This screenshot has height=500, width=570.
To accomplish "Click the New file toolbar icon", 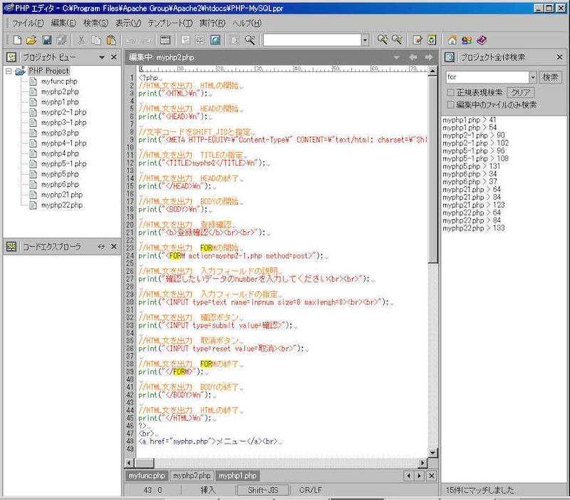I will coord(17,40).
